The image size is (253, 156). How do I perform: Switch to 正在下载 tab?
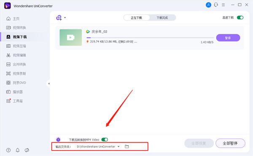click(x=137, y=18)
